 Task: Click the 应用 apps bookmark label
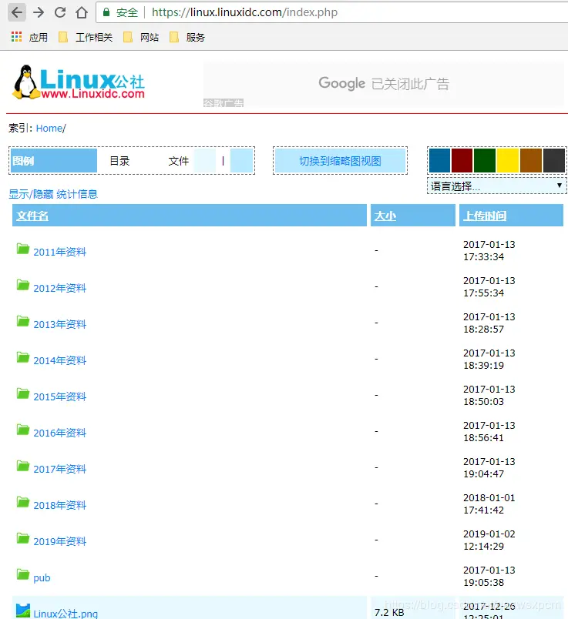[x=38, y=37]
